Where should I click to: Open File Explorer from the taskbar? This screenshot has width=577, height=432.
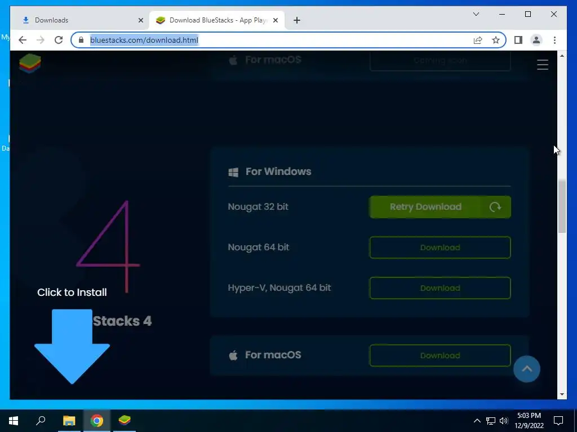coord(69,421)
